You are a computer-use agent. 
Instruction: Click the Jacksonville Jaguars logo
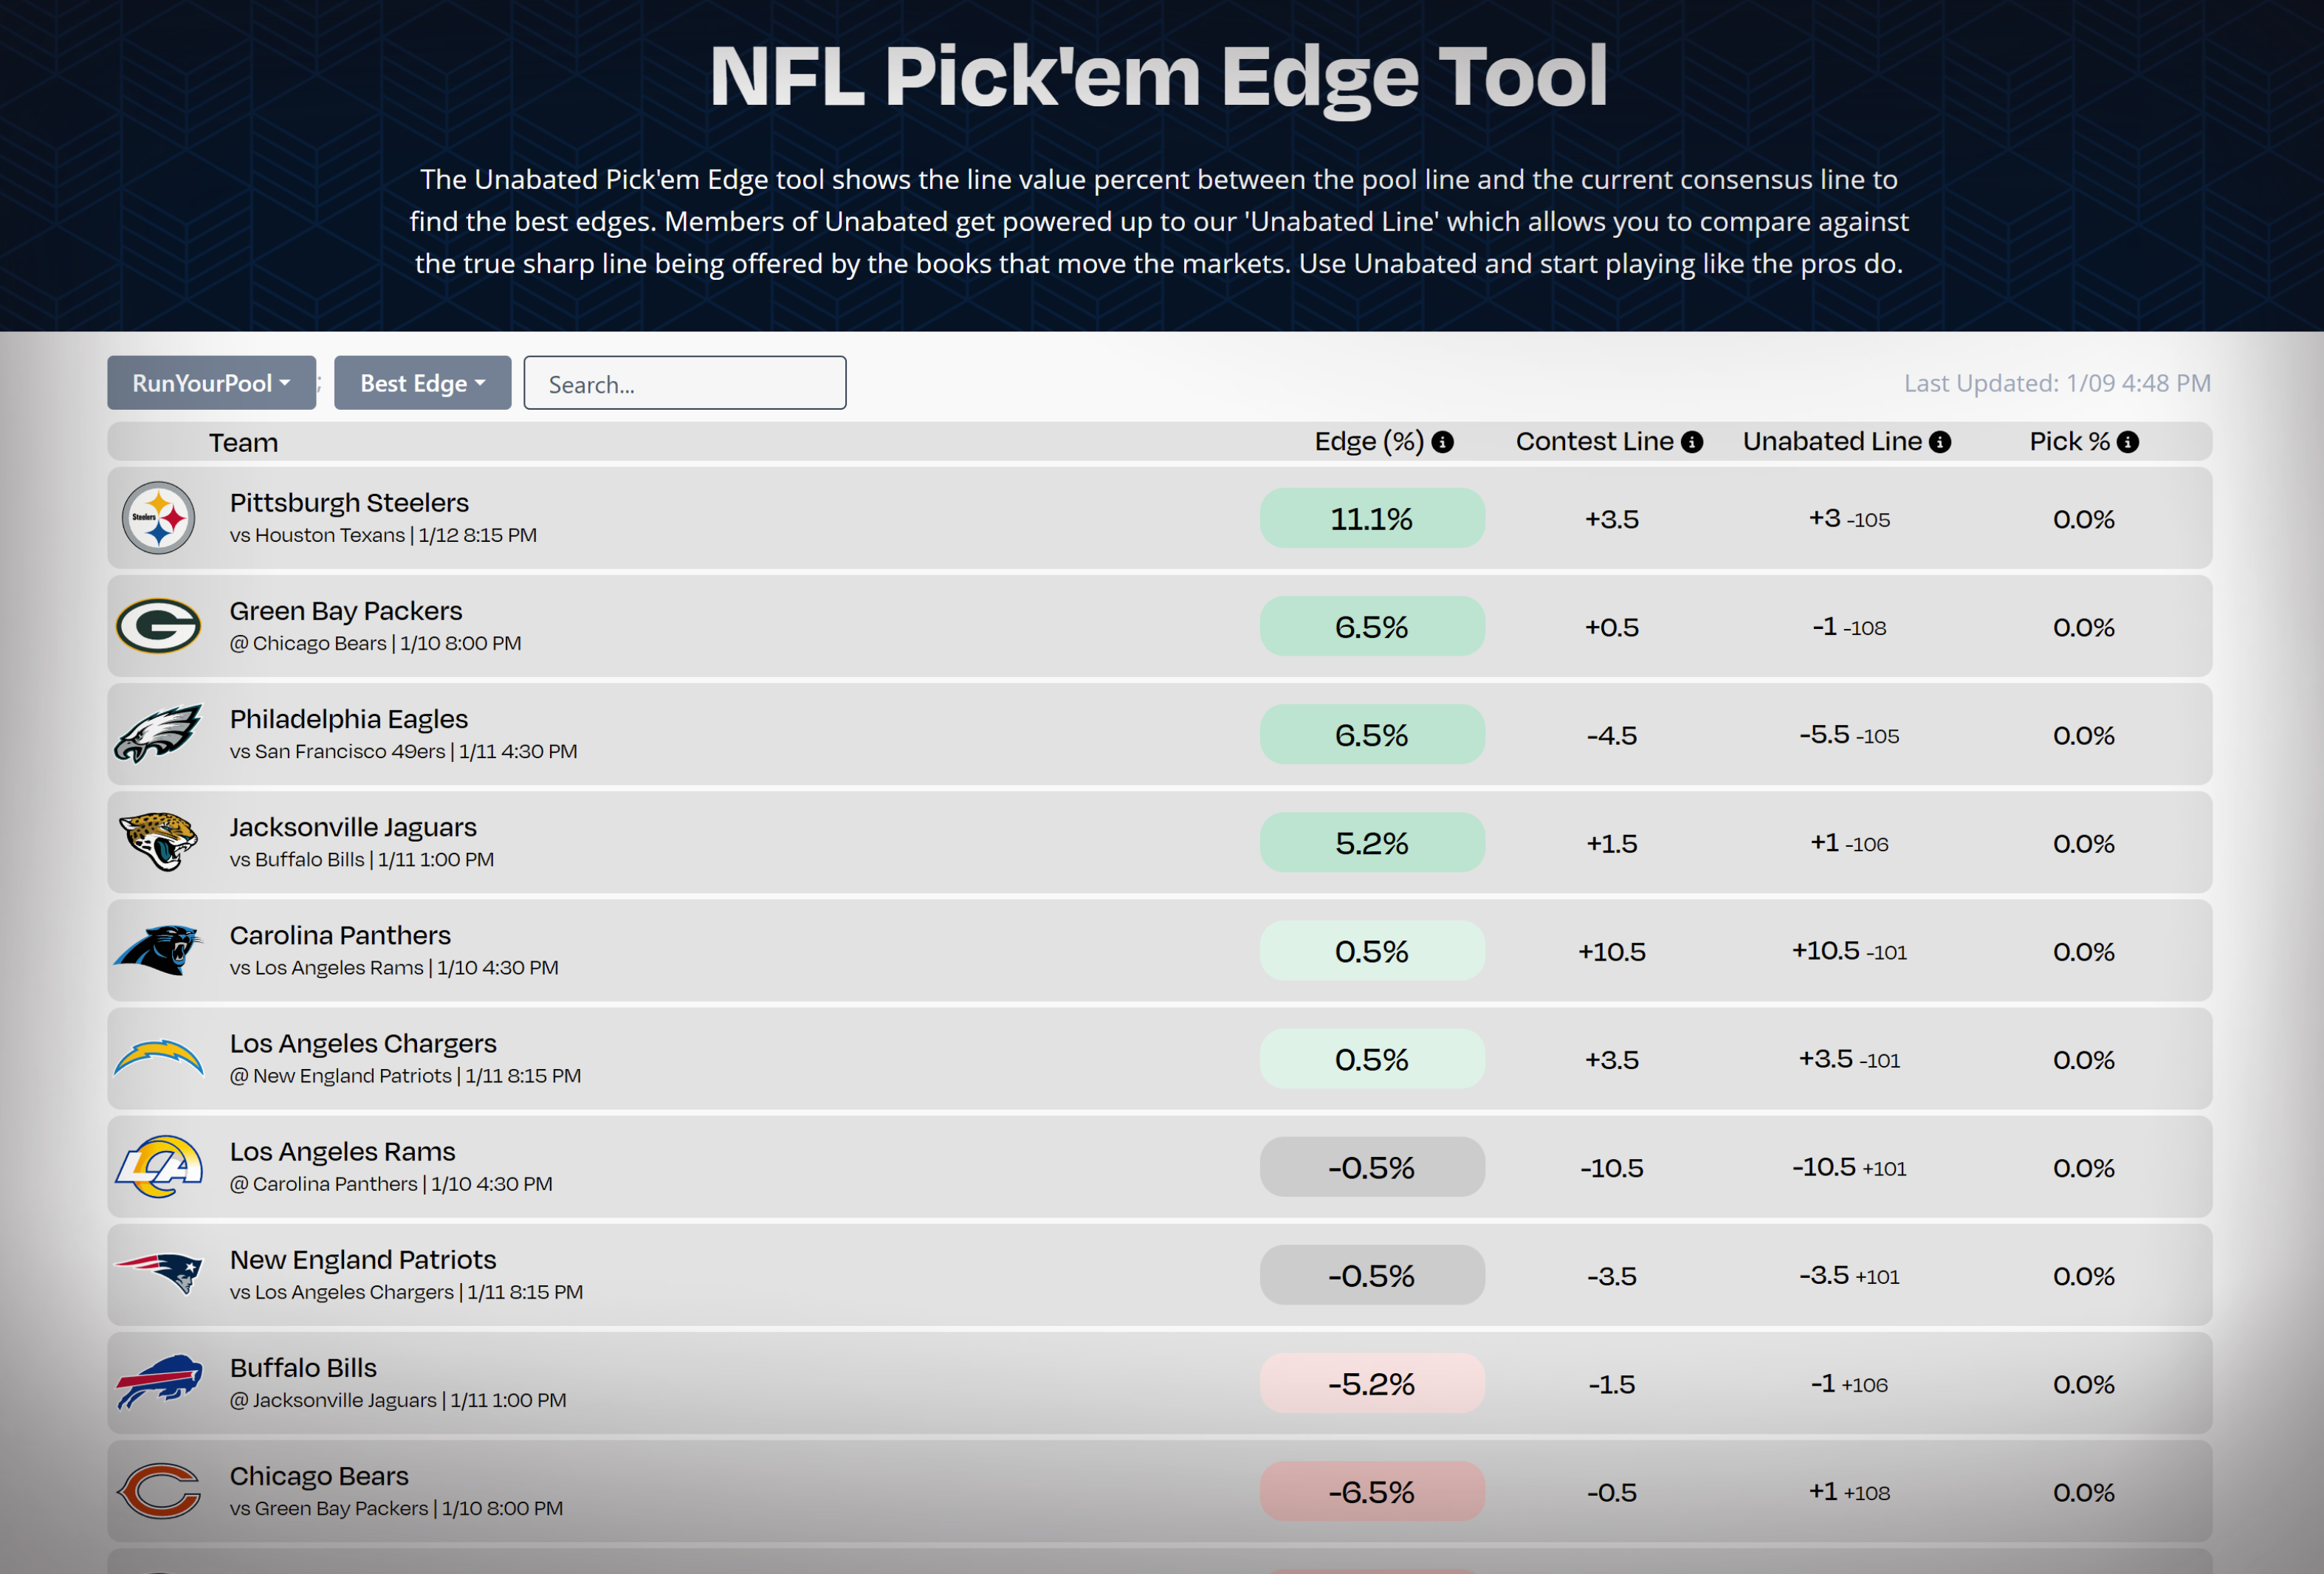point(158,841)
